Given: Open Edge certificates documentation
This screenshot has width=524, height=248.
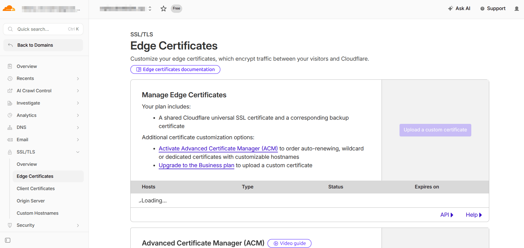Looking at the screenshot, I should [x=175, y=69].
